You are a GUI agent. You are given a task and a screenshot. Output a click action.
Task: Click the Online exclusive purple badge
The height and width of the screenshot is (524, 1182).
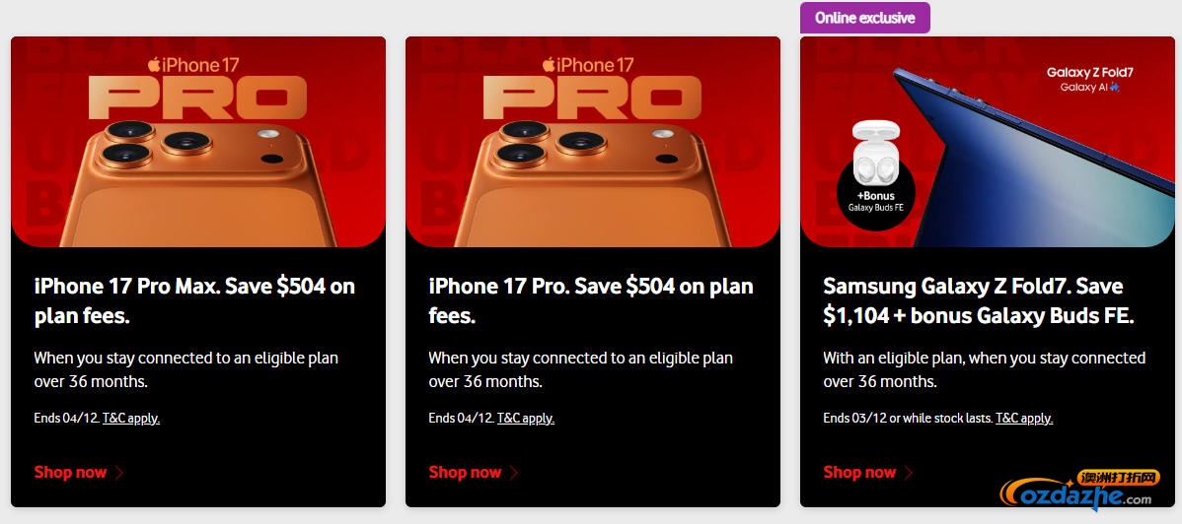click(865, 18)
